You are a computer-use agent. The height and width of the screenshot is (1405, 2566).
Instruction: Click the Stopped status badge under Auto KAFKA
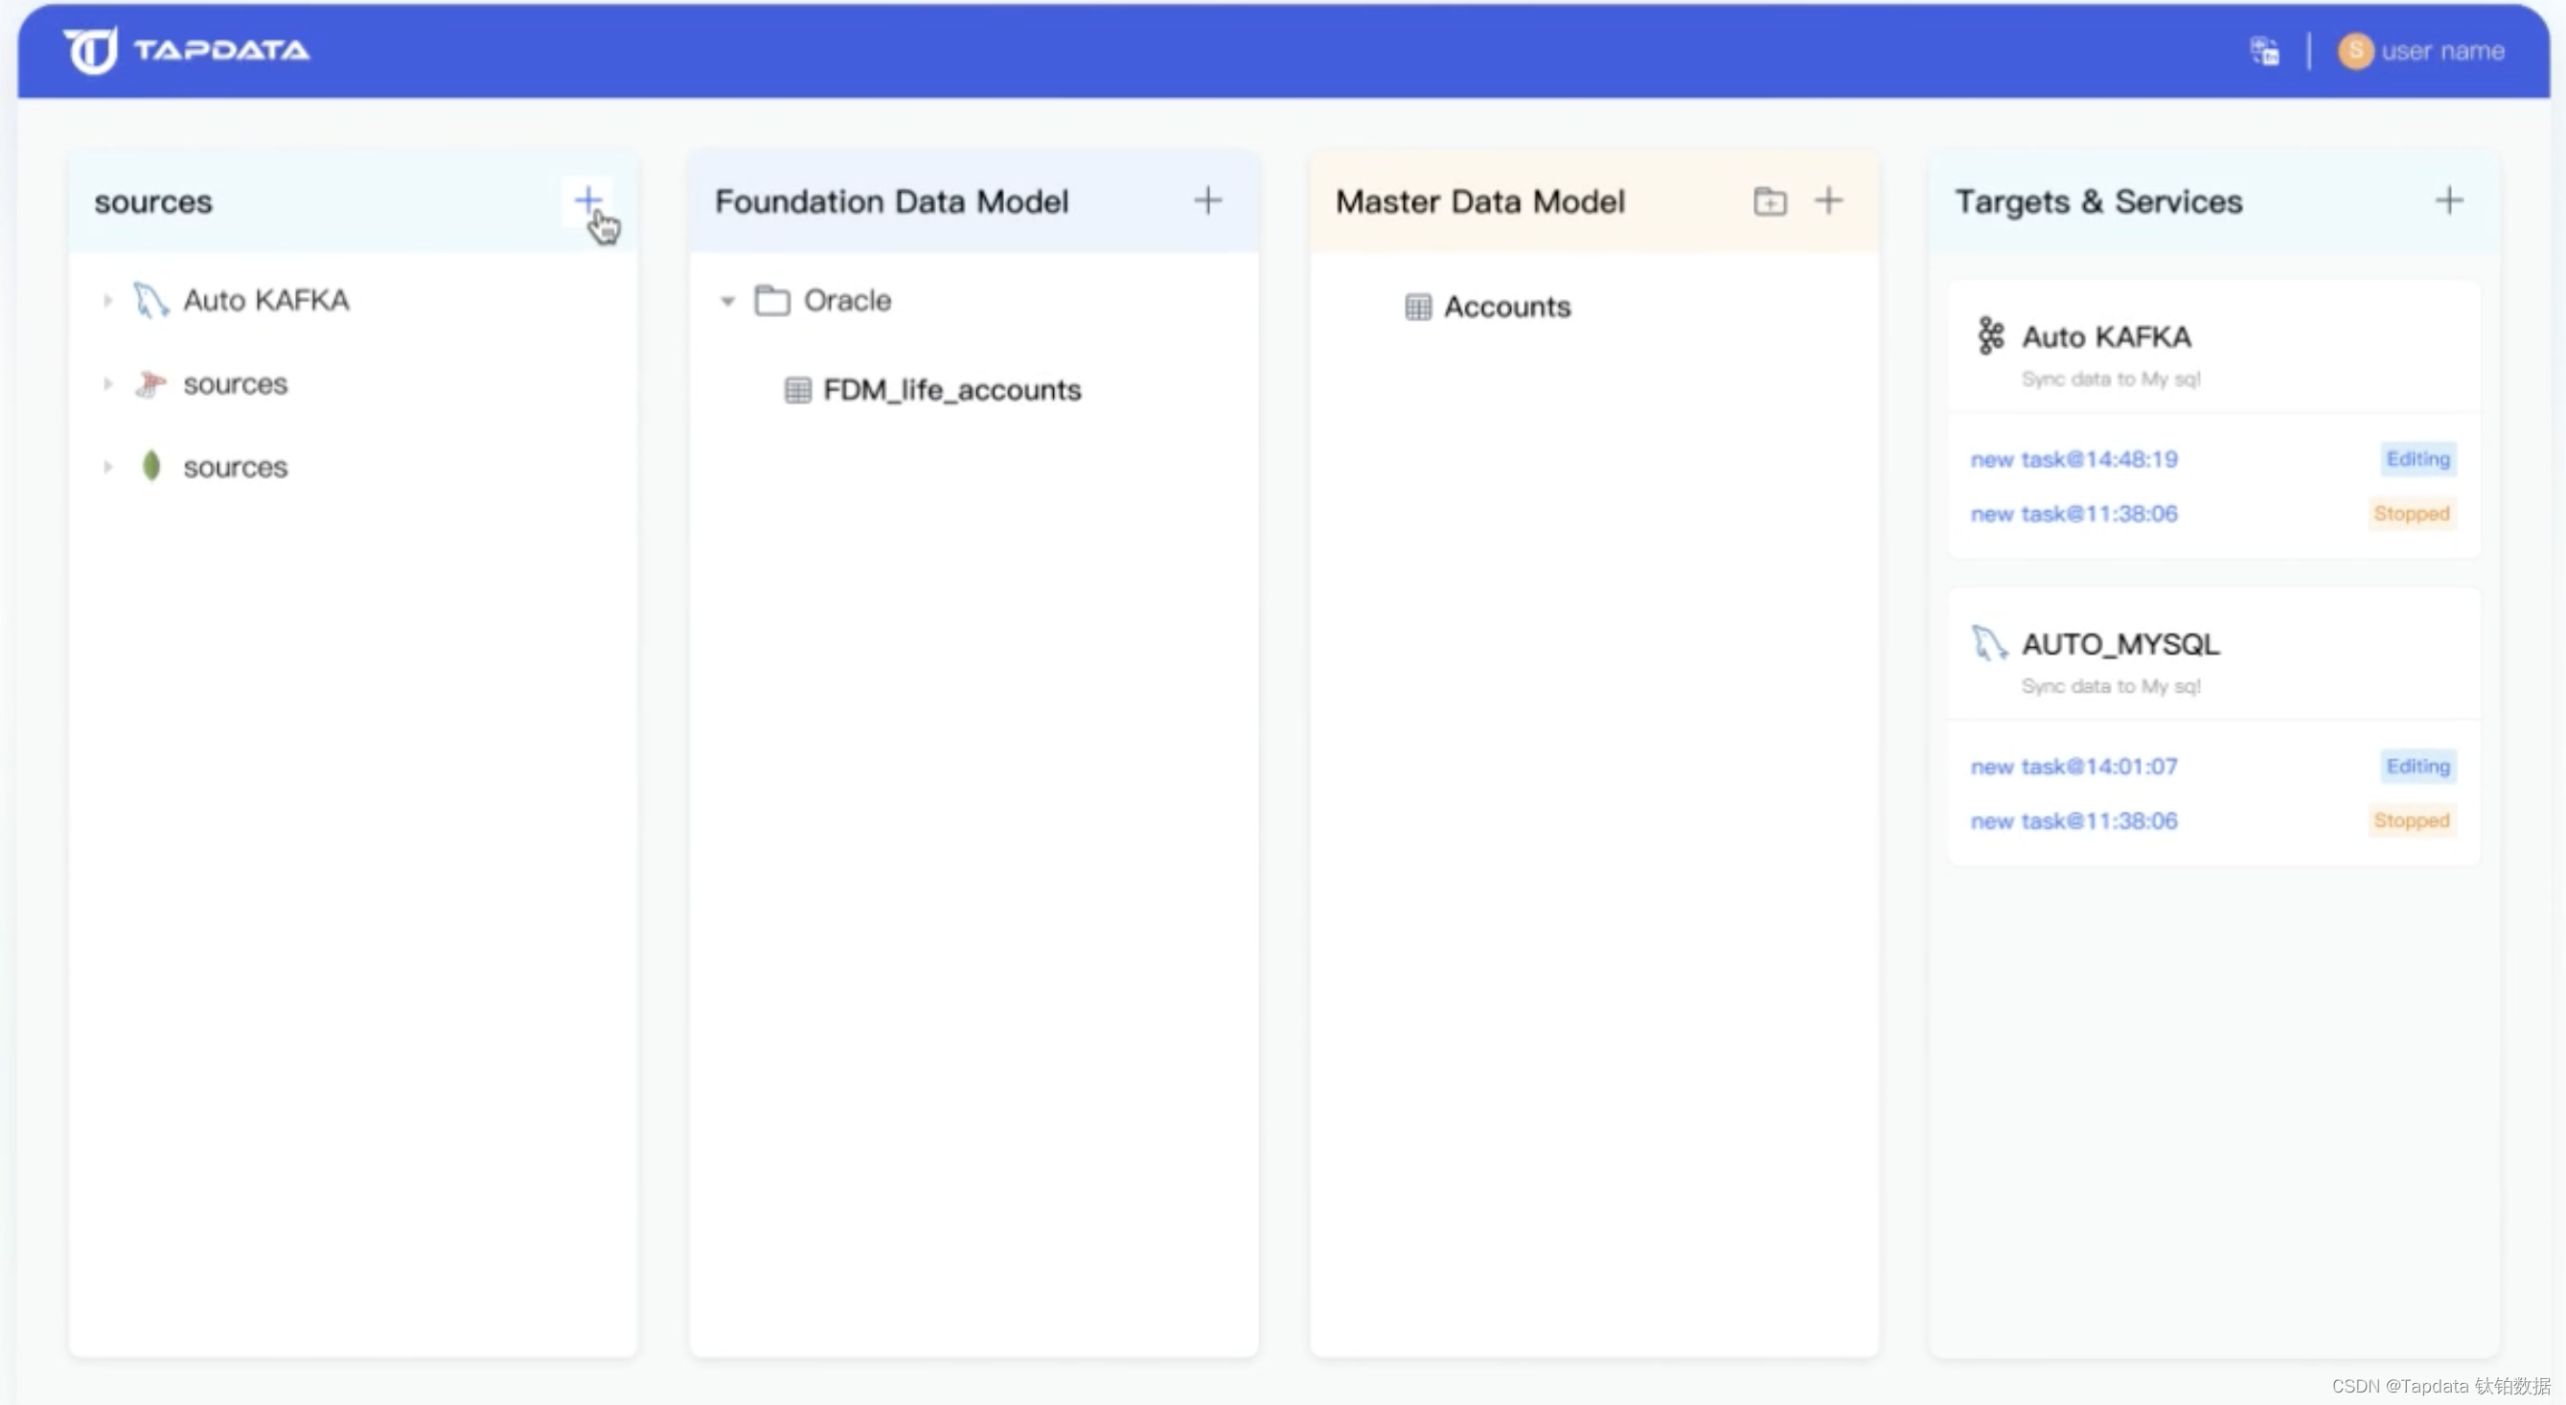[2411, 514]
